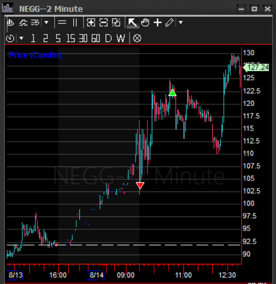Click the green up-triangle trade marker
Screen dimensions: 276x284
172,93
